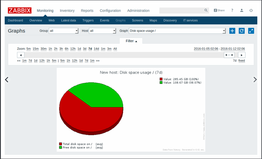This screenshot has height=159, width=262.
Task: Click the timeline scroll left arrow button
Action: click(x=21, y=55)
